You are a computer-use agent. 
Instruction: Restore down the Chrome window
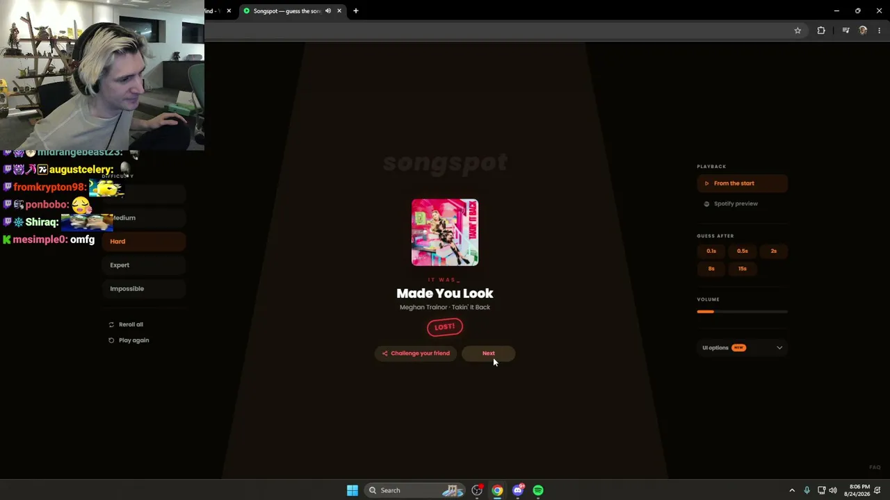[x=858, y=11]
